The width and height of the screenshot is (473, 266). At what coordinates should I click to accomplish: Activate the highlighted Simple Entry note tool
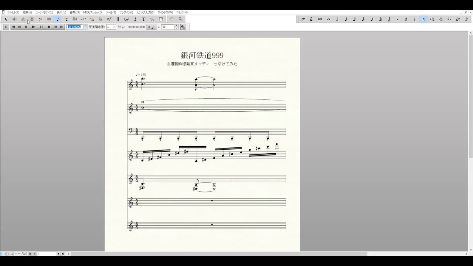pyautogui.click(x=58, y=19)
